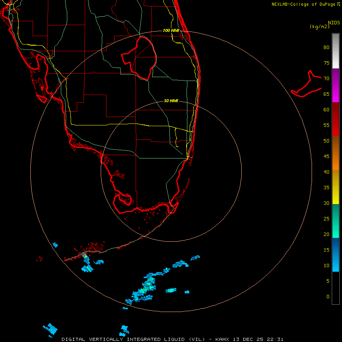This screenshot has width=342, height=342.
Task: Click the NEXLAB-College of DuPage credit text
Action: pyautogui.click(x=306, y=4)
